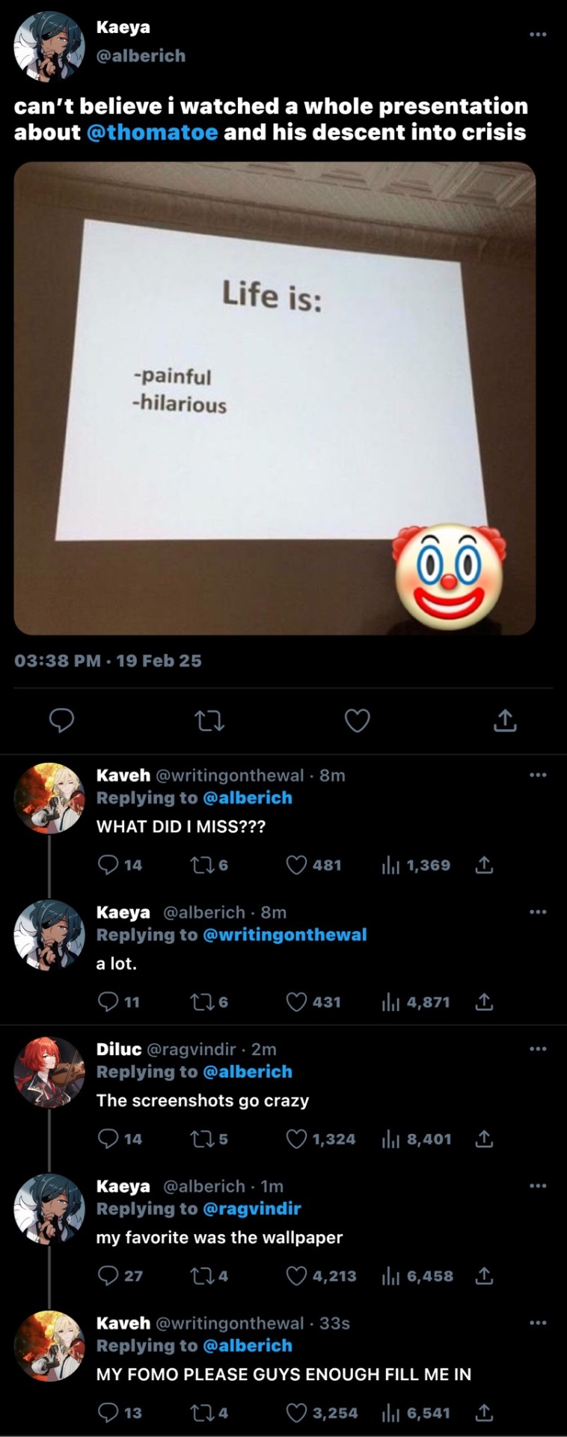Image resolution: width=567 pixels, height=1437 pixels.
Task: Open Diluc's profile picture
Action: (49, 1072)
